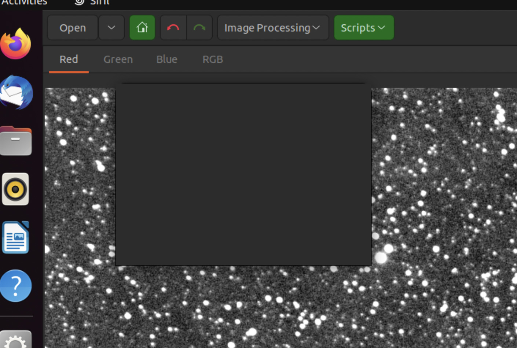
Task: Open the Image Processing menu
Action: tap(272, 27)
